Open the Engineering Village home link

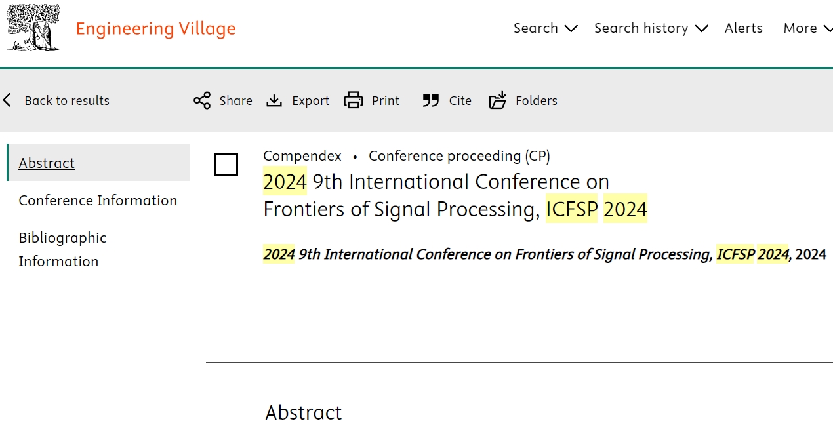pos(155,29)
